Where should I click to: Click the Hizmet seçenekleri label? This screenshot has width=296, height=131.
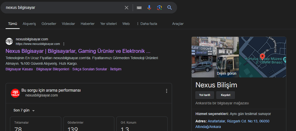click(x=212, y=114)
